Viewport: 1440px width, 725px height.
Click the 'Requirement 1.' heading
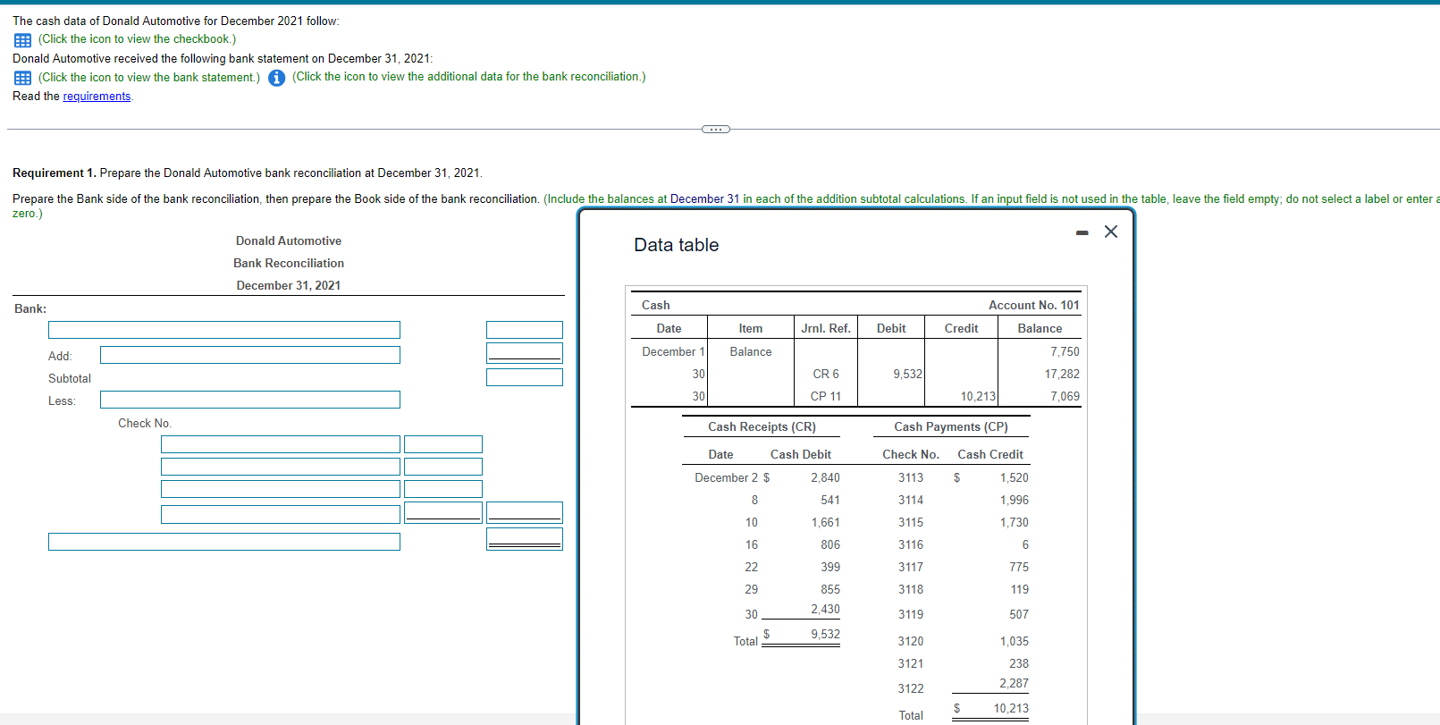click(54, 173)
